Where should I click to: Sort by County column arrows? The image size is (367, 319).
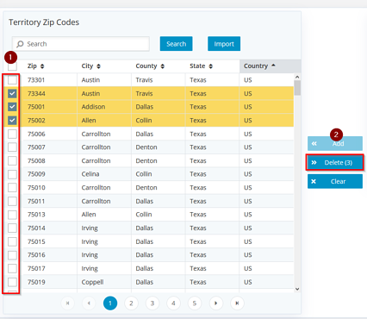tap(163, 66)
